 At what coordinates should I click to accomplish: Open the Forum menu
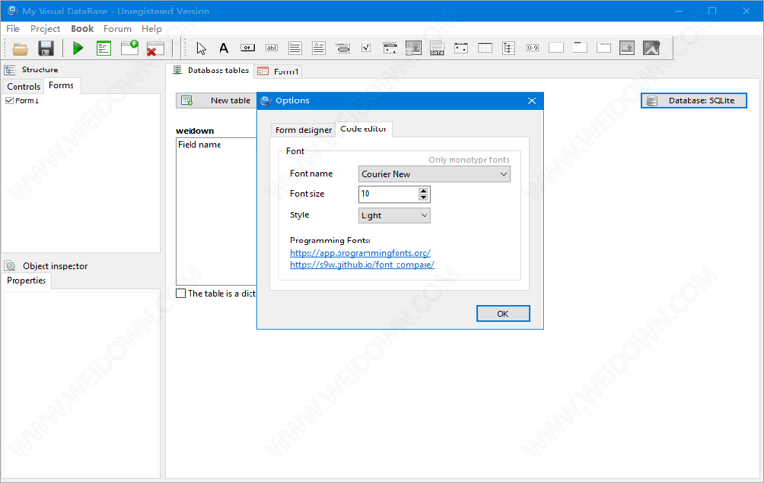[117, 29]
